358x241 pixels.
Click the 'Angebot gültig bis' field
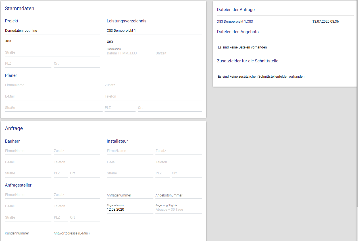click(178, 210)
